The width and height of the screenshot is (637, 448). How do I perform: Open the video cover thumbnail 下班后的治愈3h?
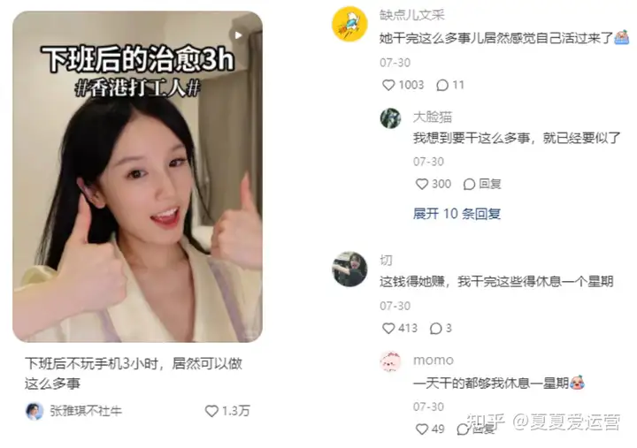137,177
